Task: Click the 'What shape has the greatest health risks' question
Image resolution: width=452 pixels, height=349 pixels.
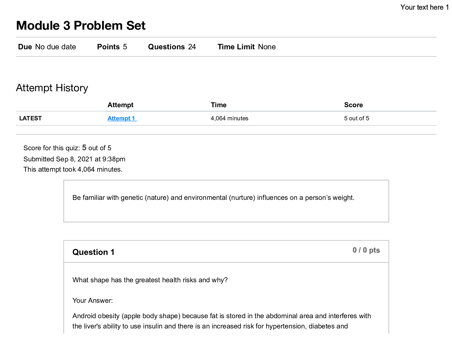Action: [x=150, y=280]
